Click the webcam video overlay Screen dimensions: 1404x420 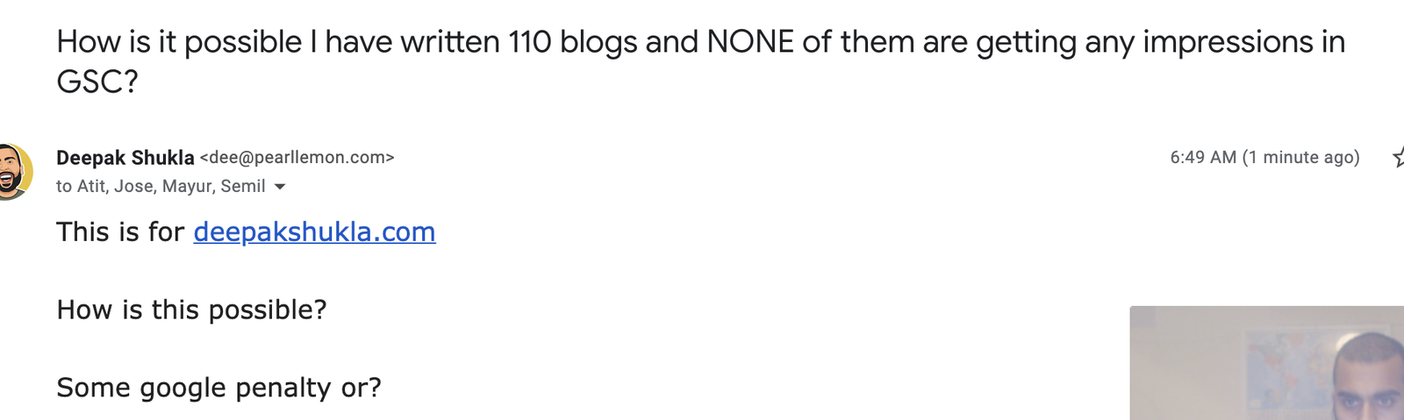(1266, 363)
